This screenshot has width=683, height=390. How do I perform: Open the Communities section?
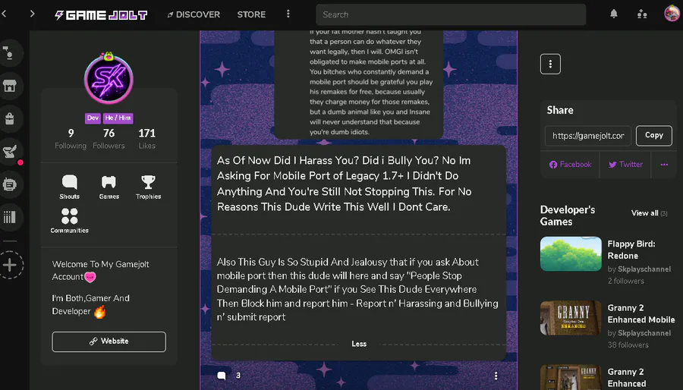pyautogui.click(x=70, y=221)
